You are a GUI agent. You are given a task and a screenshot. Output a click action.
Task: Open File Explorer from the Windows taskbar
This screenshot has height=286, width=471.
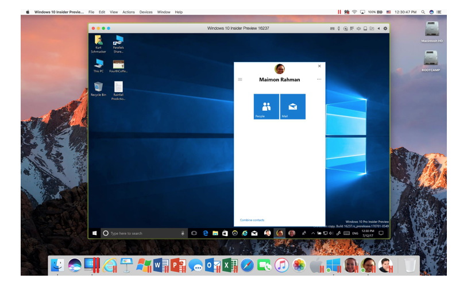pyautogui.click(x=215, y=233)
